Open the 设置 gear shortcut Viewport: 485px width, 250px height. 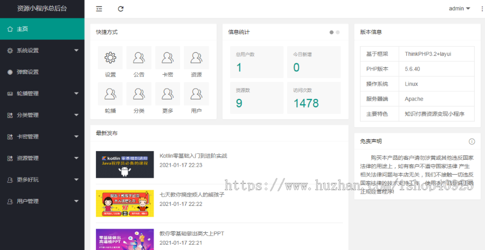pos(110,58)
